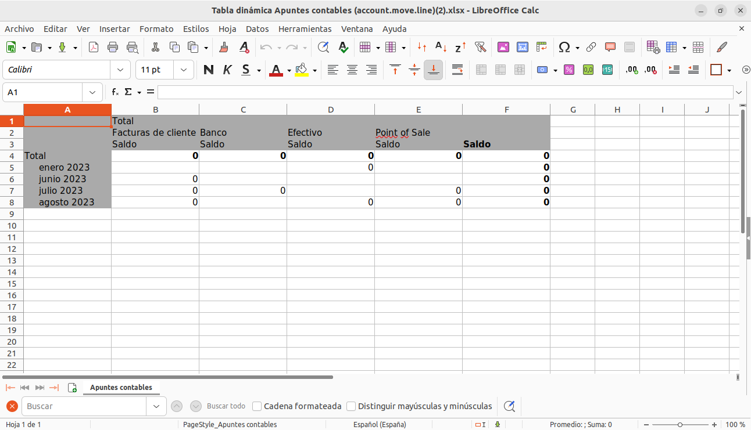Click Sort Ascending icon
Screen dimensions: 751x430
coord(441,48)
